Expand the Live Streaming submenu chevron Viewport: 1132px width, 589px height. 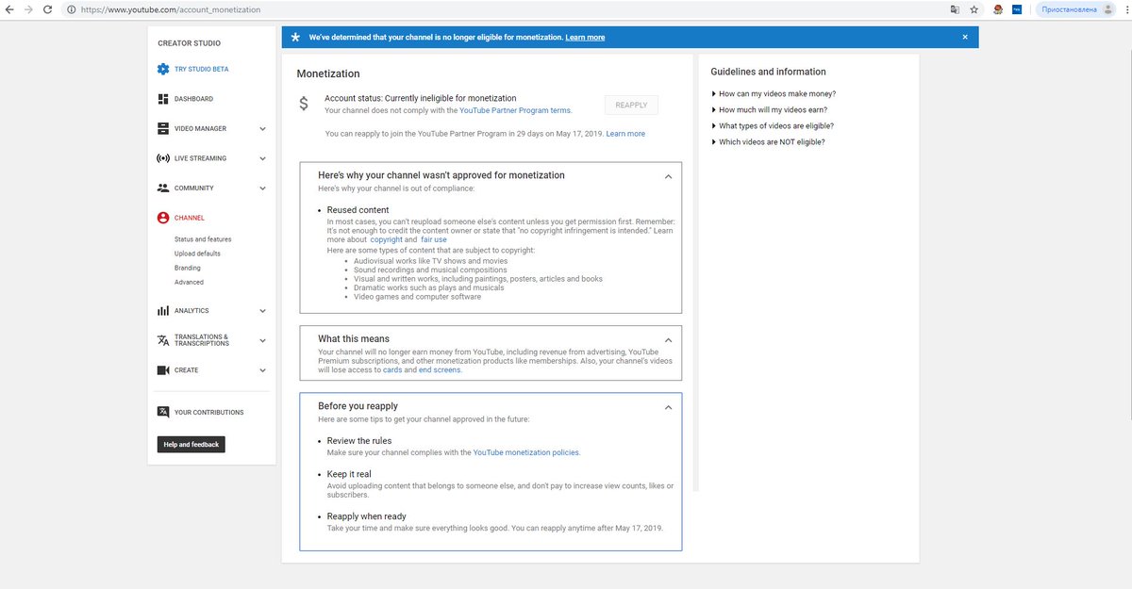(x=262, y=158)
